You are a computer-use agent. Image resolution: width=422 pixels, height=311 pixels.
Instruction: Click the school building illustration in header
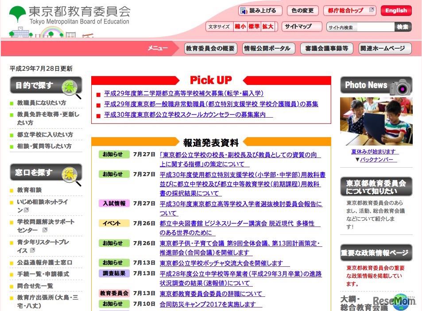[x=20, y=32]
